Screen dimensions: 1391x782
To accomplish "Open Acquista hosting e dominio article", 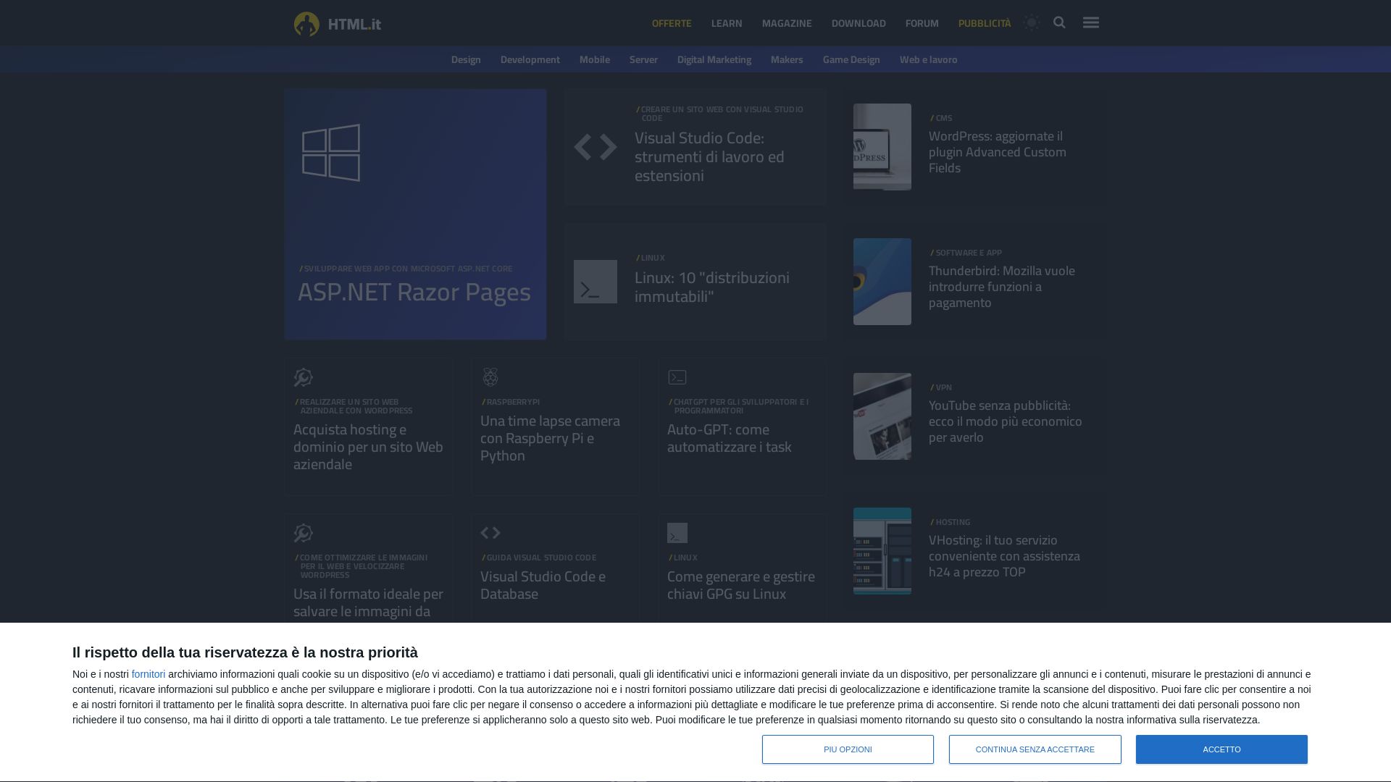I will [x=368, y=447].
